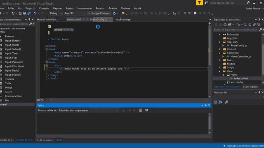Open the feedback icon beside quick launch

click(206, 3)
